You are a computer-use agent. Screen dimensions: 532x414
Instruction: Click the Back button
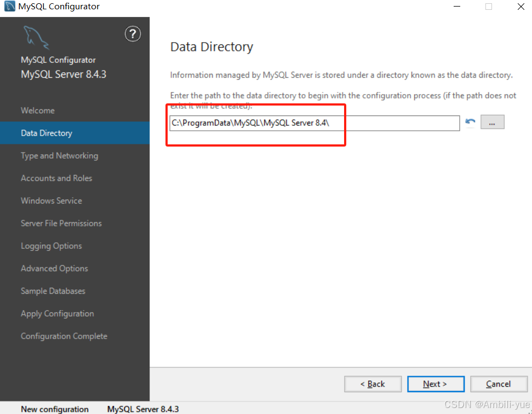coord(373,384)
